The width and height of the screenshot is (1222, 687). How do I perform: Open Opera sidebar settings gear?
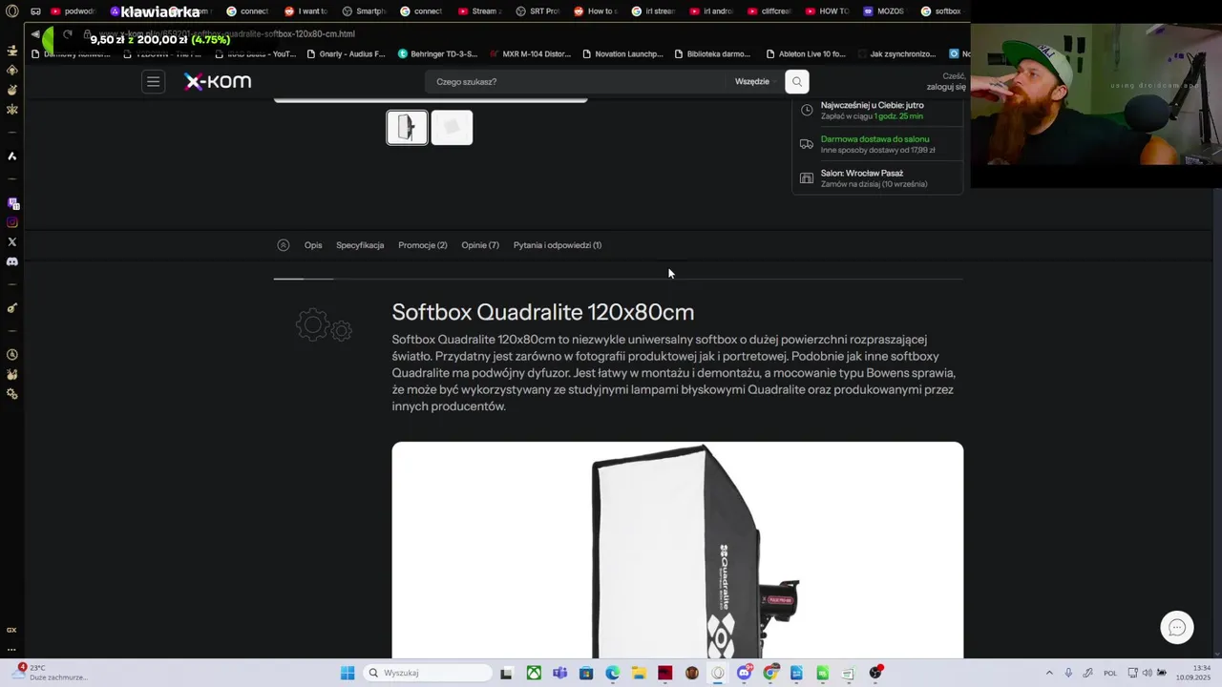(12, 394)
